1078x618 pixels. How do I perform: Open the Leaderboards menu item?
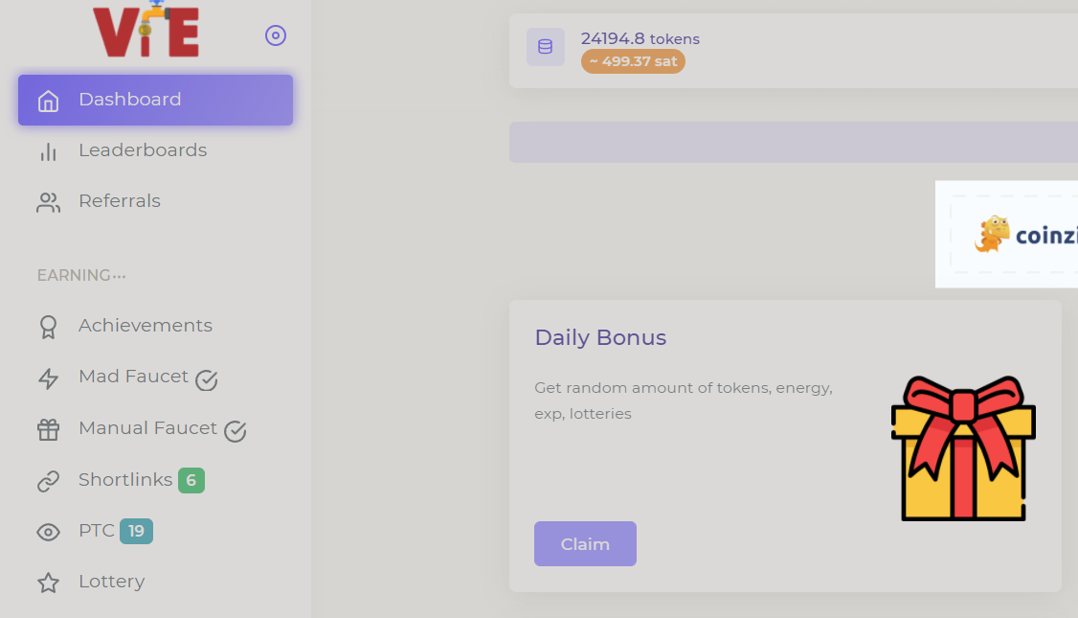coord(143,150)
